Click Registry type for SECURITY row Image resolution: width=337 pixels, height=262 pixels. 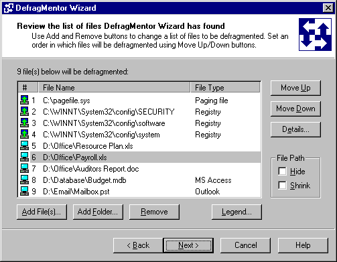click(x=208, y=112)
